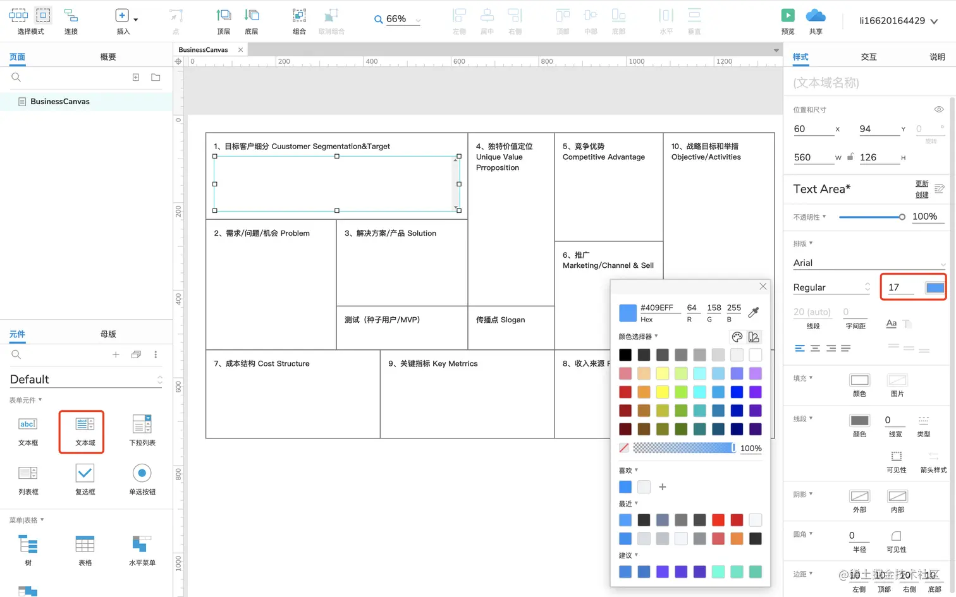This screenshot has width=956, height=597.
Task: Toggle the aspect ratio lock between W and H
Action: click(x=850, y=157)
